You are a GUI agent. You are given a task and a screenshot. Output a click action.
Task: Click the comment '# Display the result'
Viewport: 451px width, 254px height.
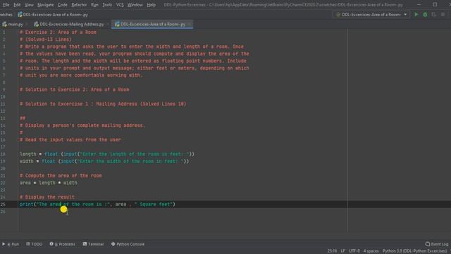tap(47, 197)
